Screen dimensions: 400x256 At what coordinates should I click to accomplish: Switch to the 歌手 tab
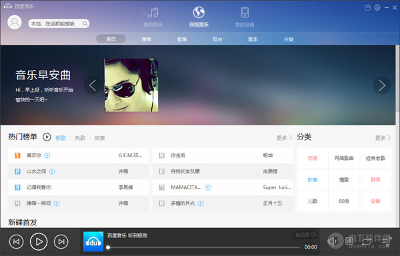tap(253, 39)
